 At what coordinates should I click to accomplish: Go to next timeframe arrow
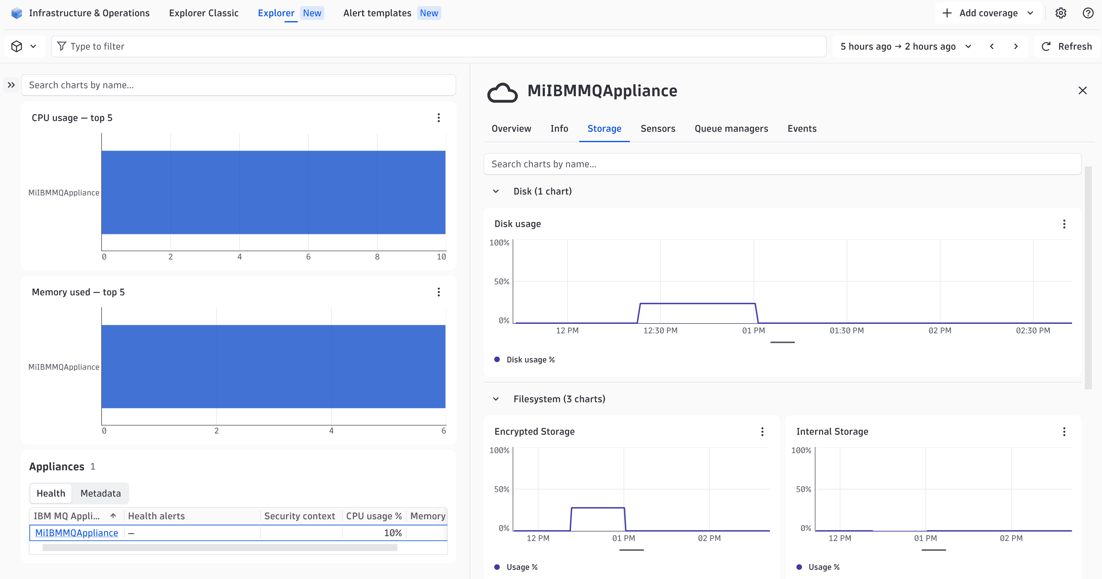[1015, 46]
